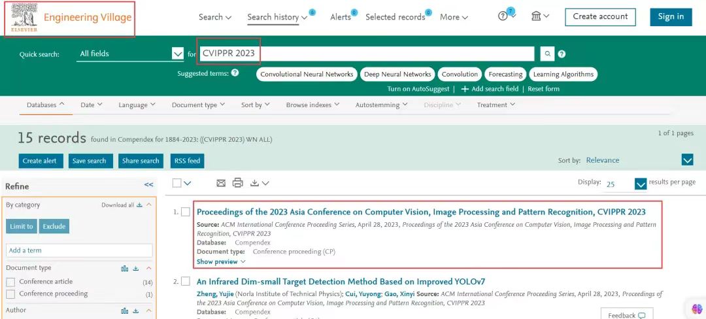Click the magnifier search button

click(x=547, y=54)
